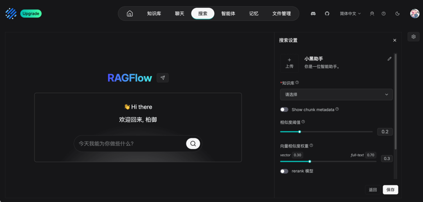Show help tooltip for 知识库
Screen dimensions: 423x202
point(297,82)
